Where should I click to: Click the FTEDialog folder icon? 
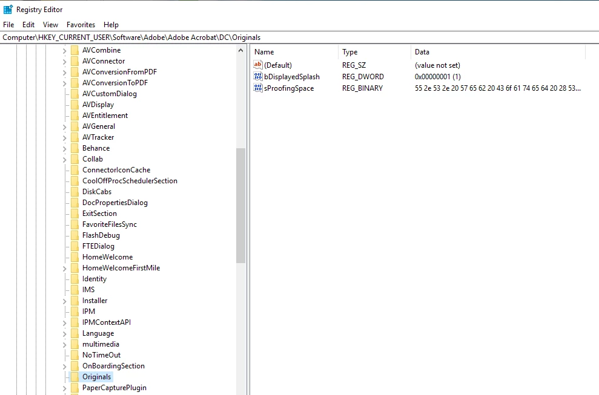(75, 246)
